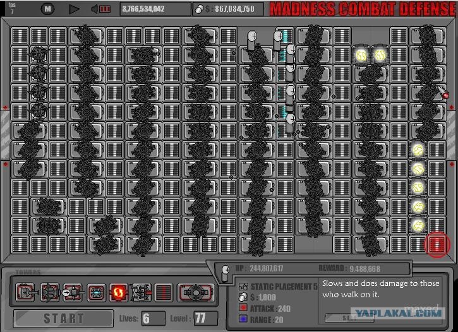Select the blue-glow slowing tower icon
The width and height of the screenshot is (458, 332).
tap(97, 292)
